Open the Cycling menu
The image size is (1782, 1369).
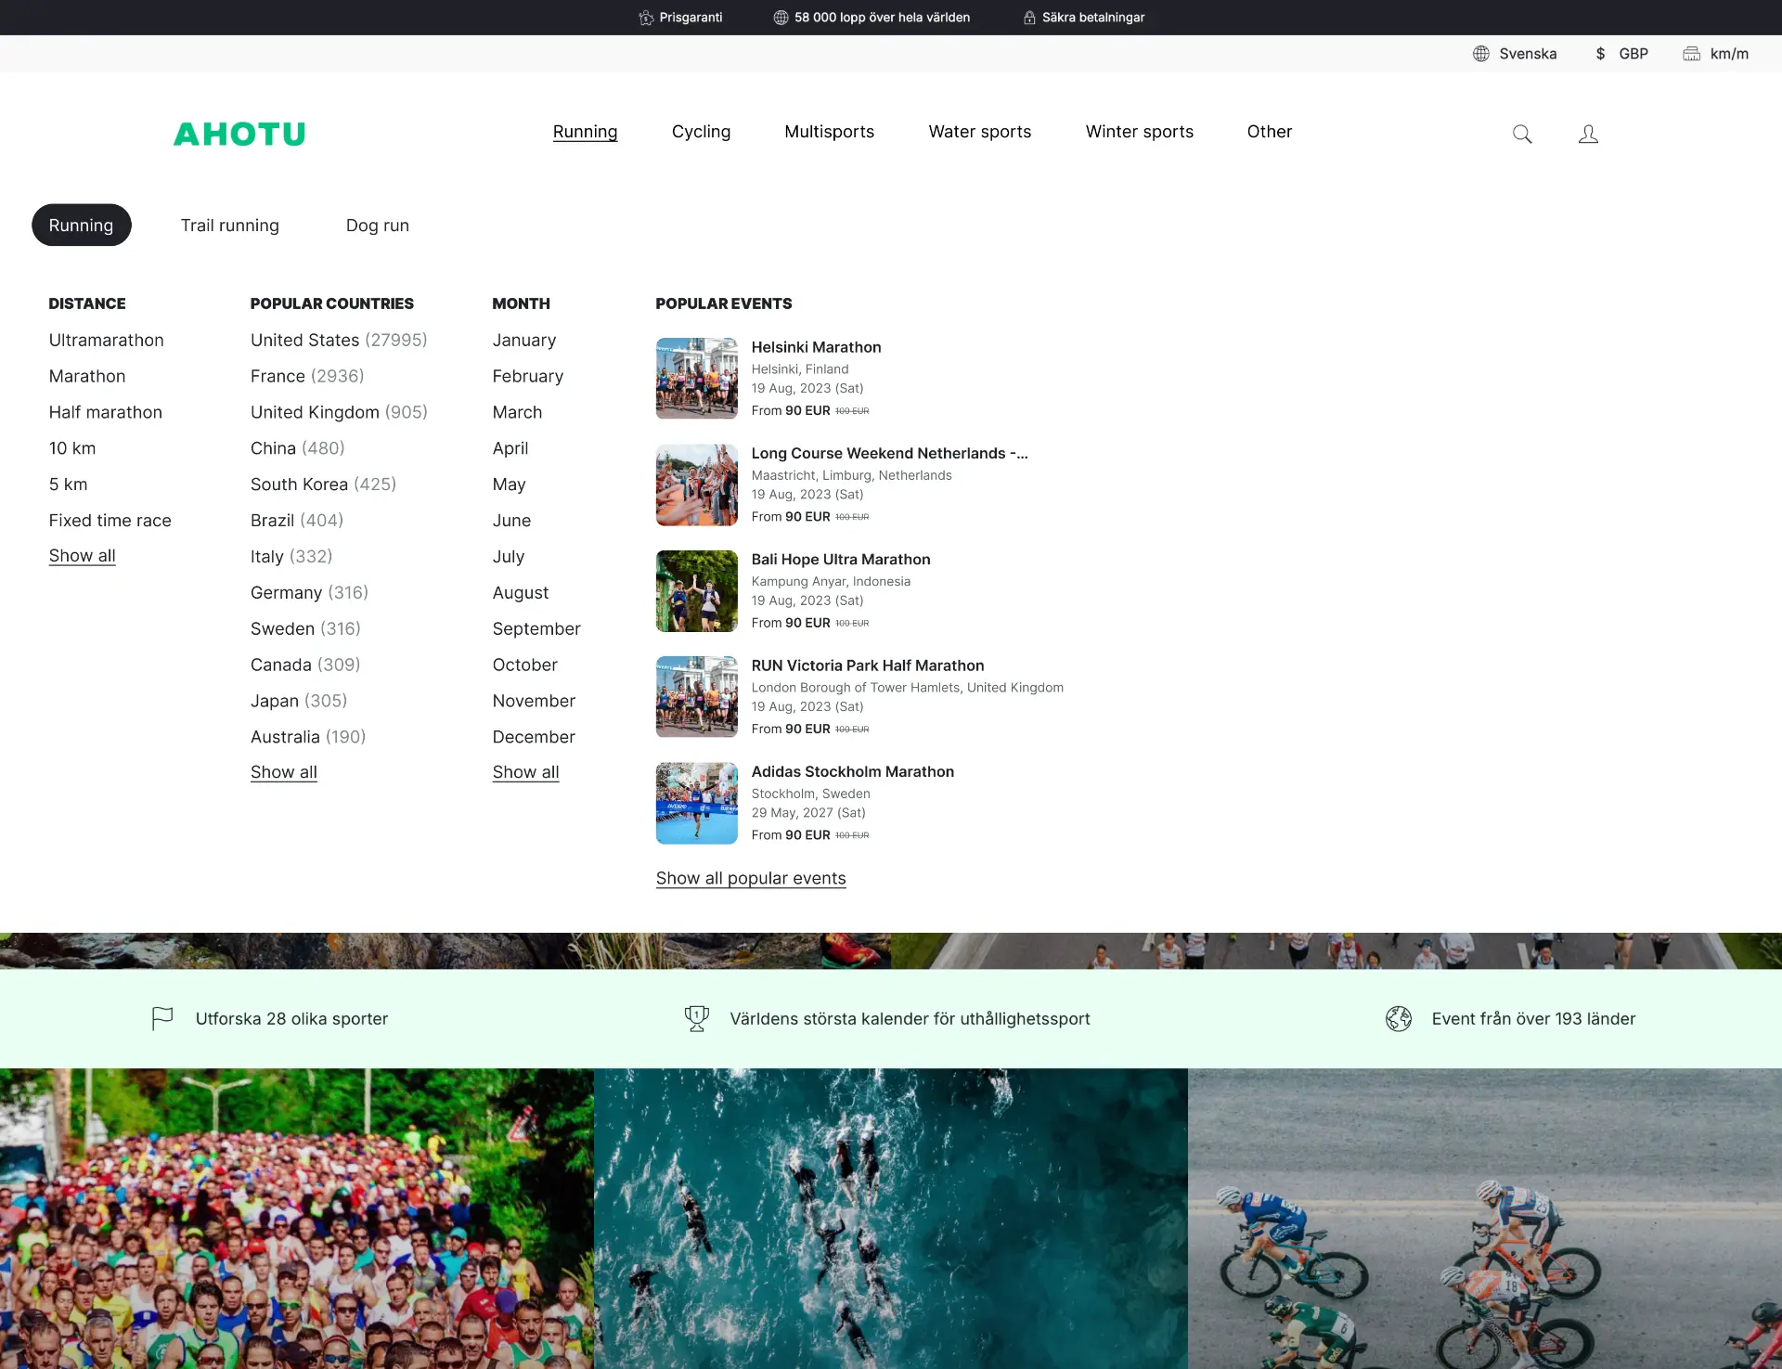coord(701,132)
